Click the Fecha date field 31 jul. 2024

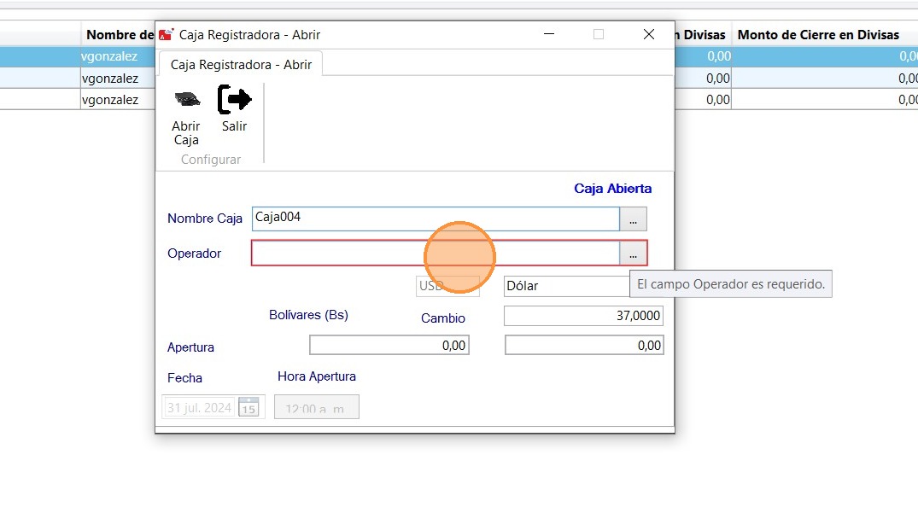click(200, 407)
